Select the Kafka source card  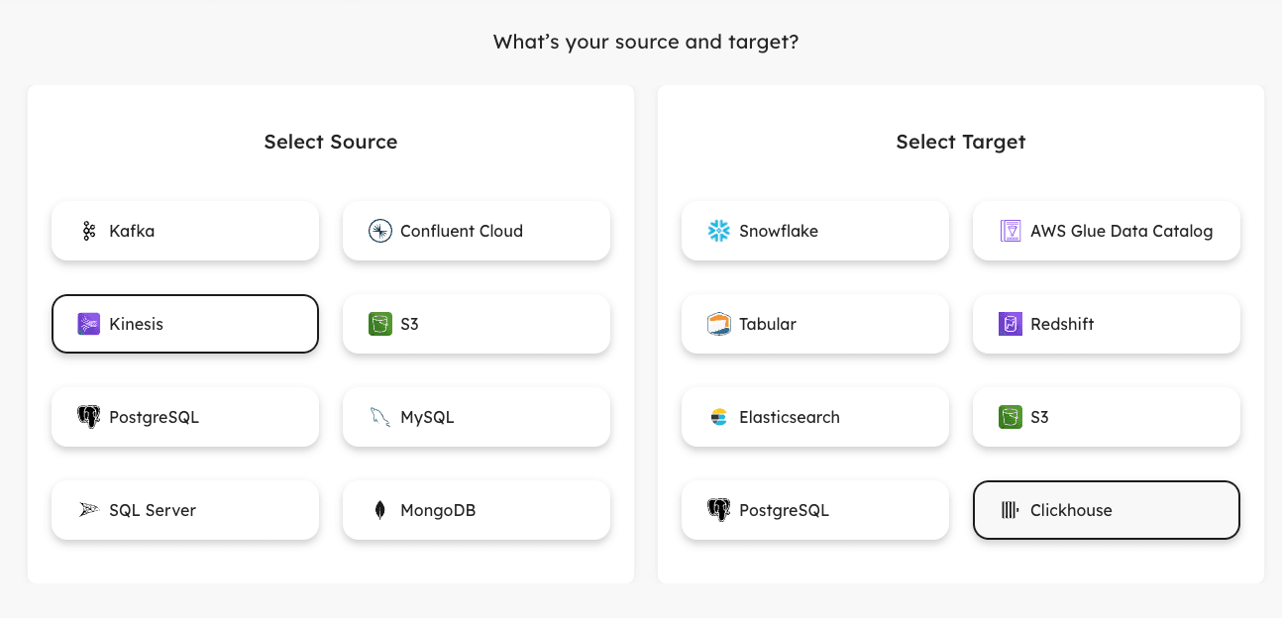tap(185, 231)
